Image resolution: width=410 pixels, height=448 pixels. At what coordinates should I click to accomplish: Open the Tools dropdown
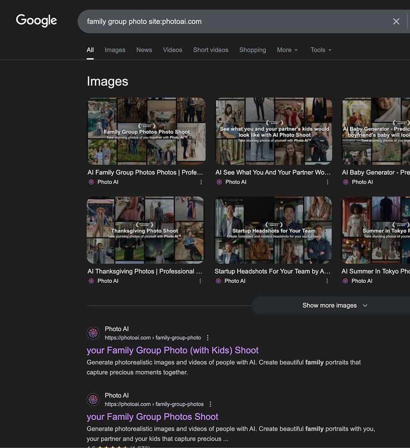pos(320,50)
